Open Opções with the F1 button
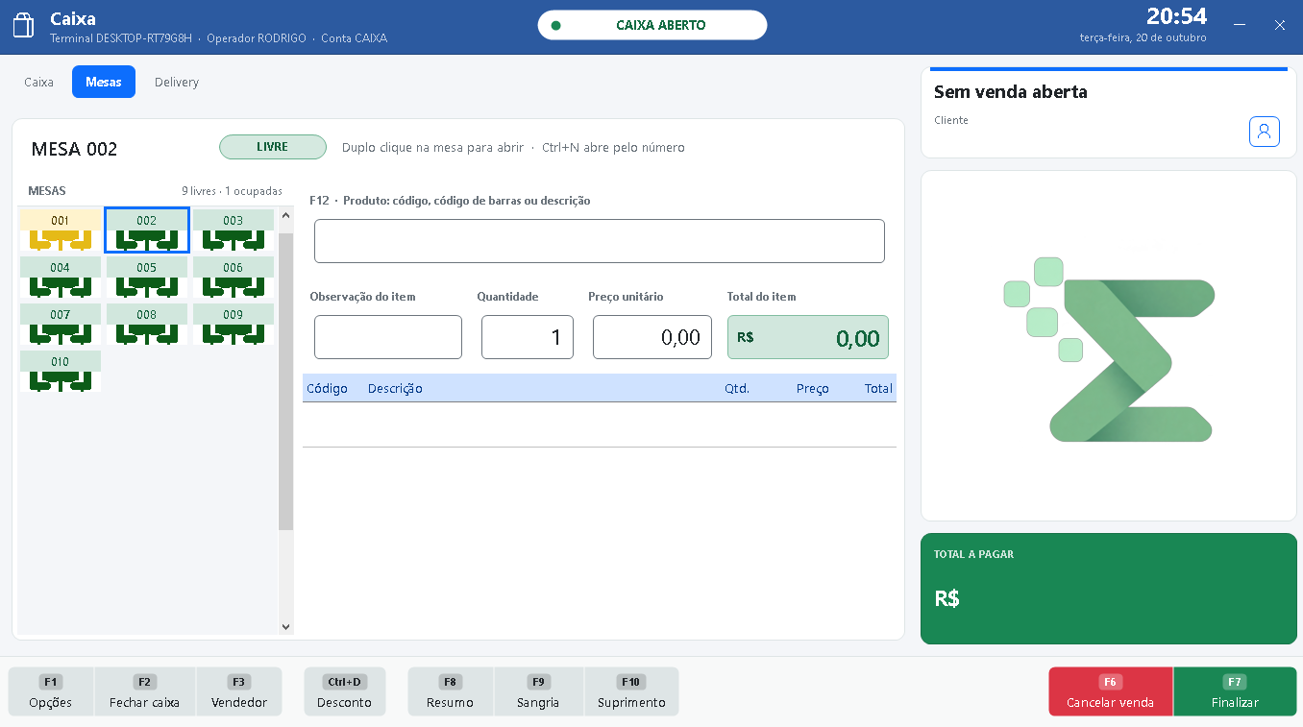 51,691
